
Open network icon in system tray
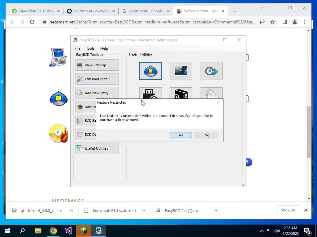270,231
